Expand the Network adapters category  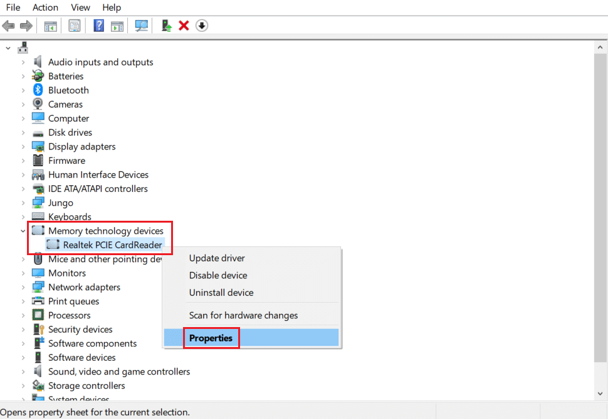click(x=23, y=286)
